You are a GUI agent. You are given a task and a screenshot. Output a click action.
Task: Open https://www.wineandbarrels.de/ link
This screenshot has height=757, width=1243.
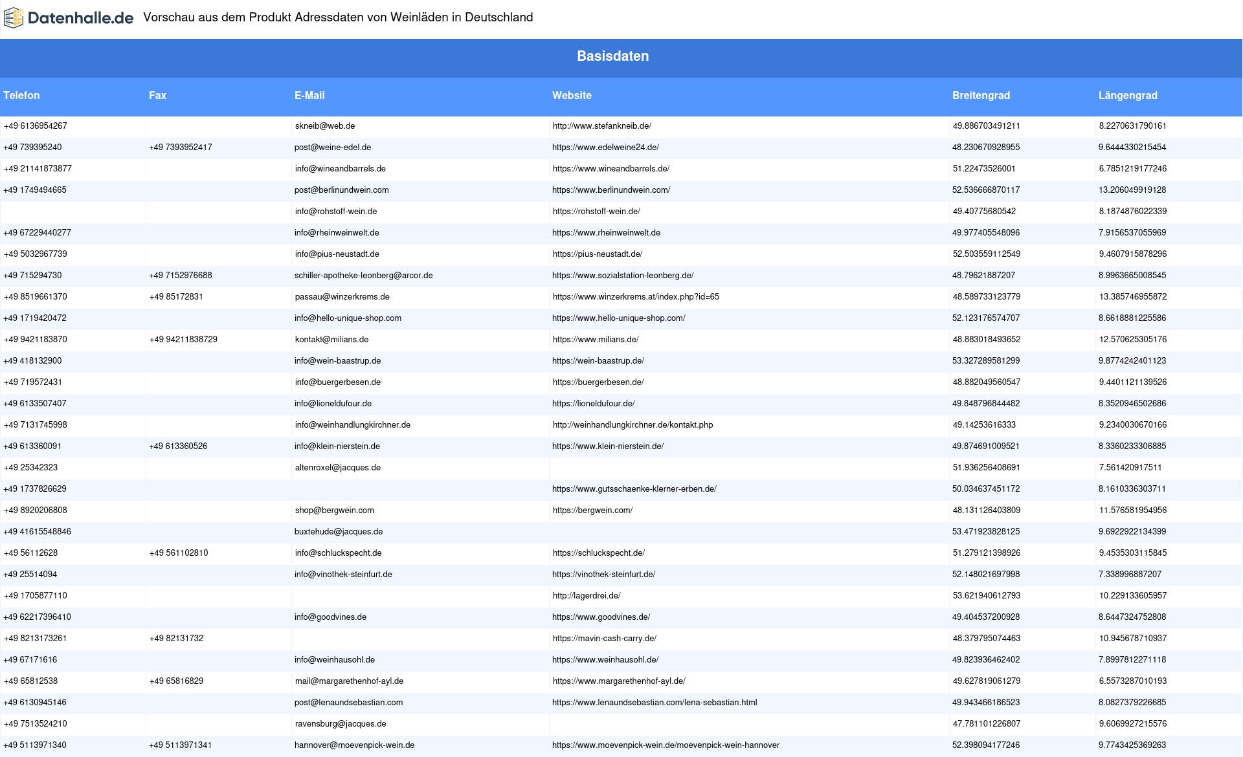tap(611, 169)
